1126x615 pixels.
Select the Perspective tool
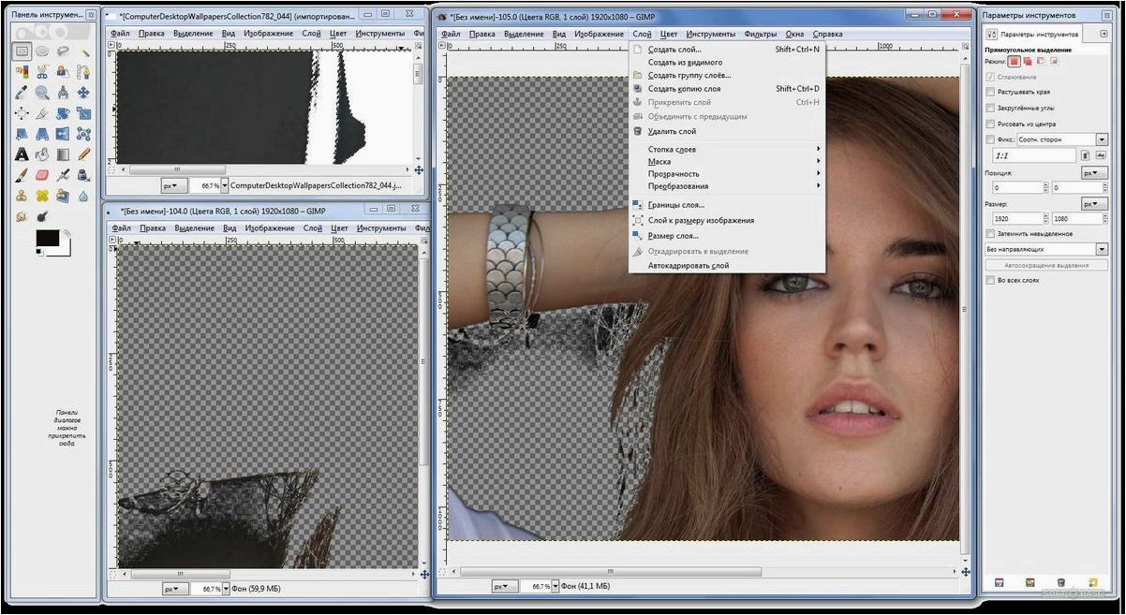(42, 134)
